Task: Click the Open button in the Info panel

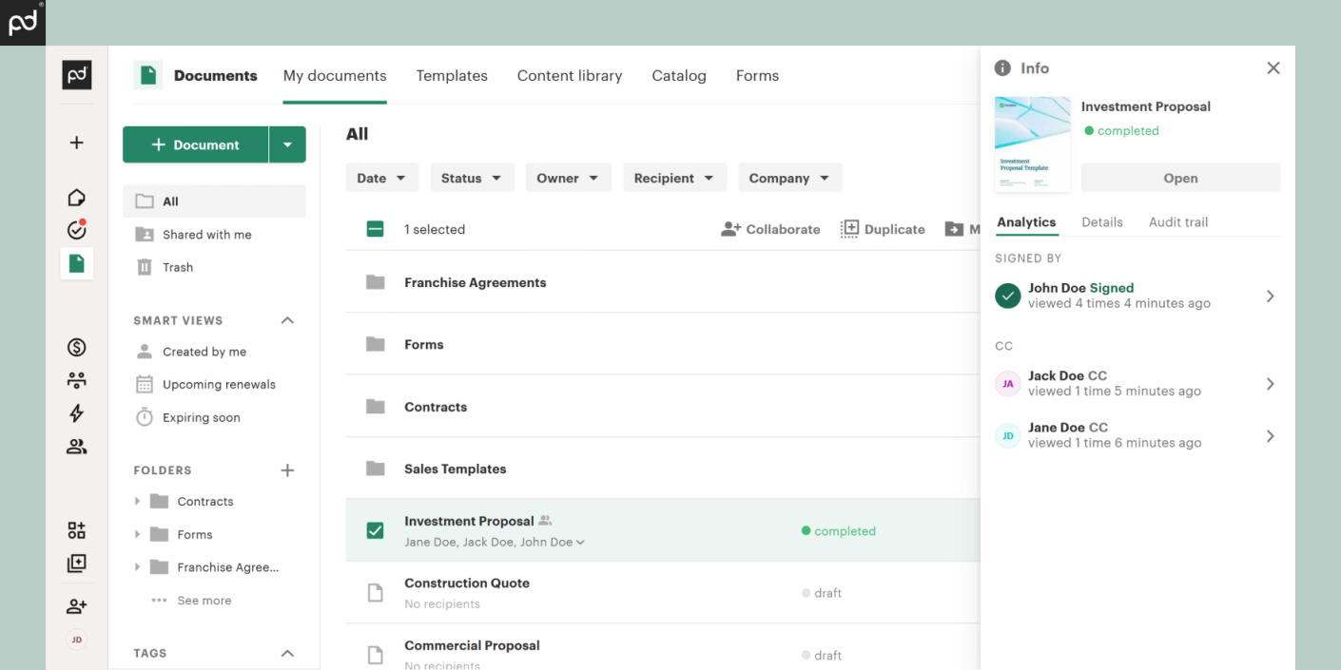Action: pos(1180,178)
